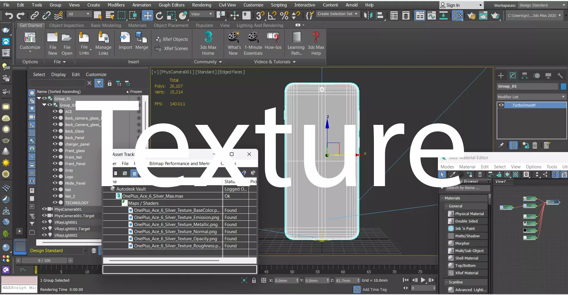Remove modifier with the trash icon
568x295 pixels.
click(535, 145)
